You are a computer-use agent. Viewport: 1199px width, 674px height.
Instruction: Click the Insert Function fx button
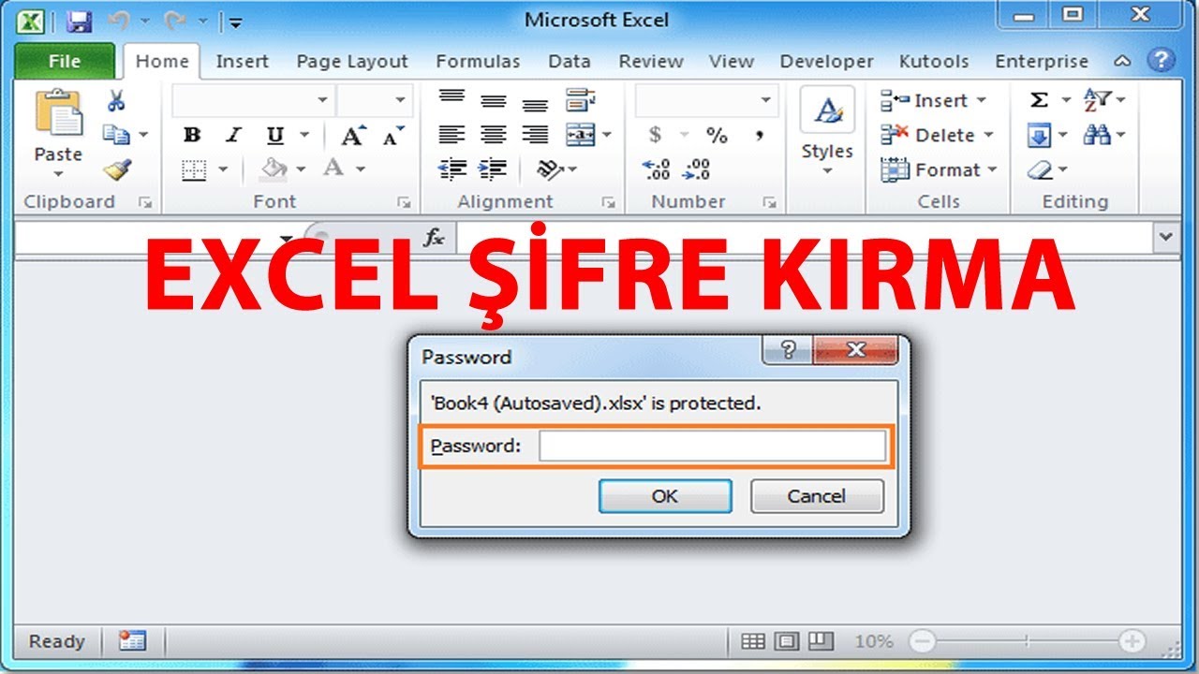pyautogui.click(x=434, y=238)
